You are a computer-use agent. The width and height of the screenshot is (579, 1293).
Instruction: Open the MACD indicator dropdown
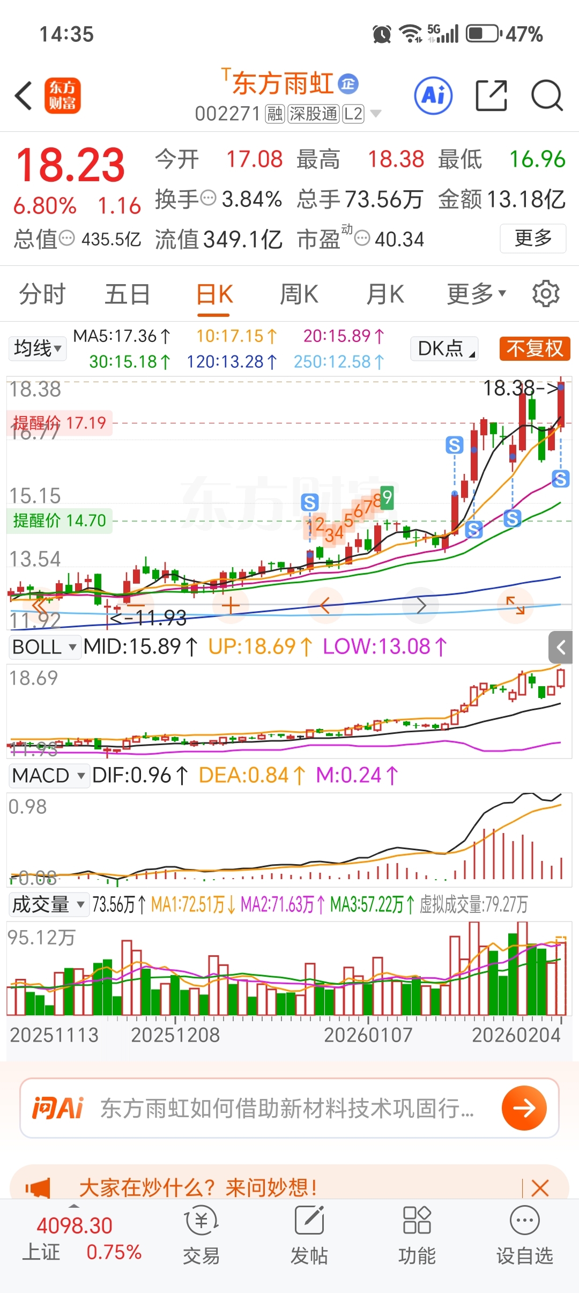click(49, 775)
